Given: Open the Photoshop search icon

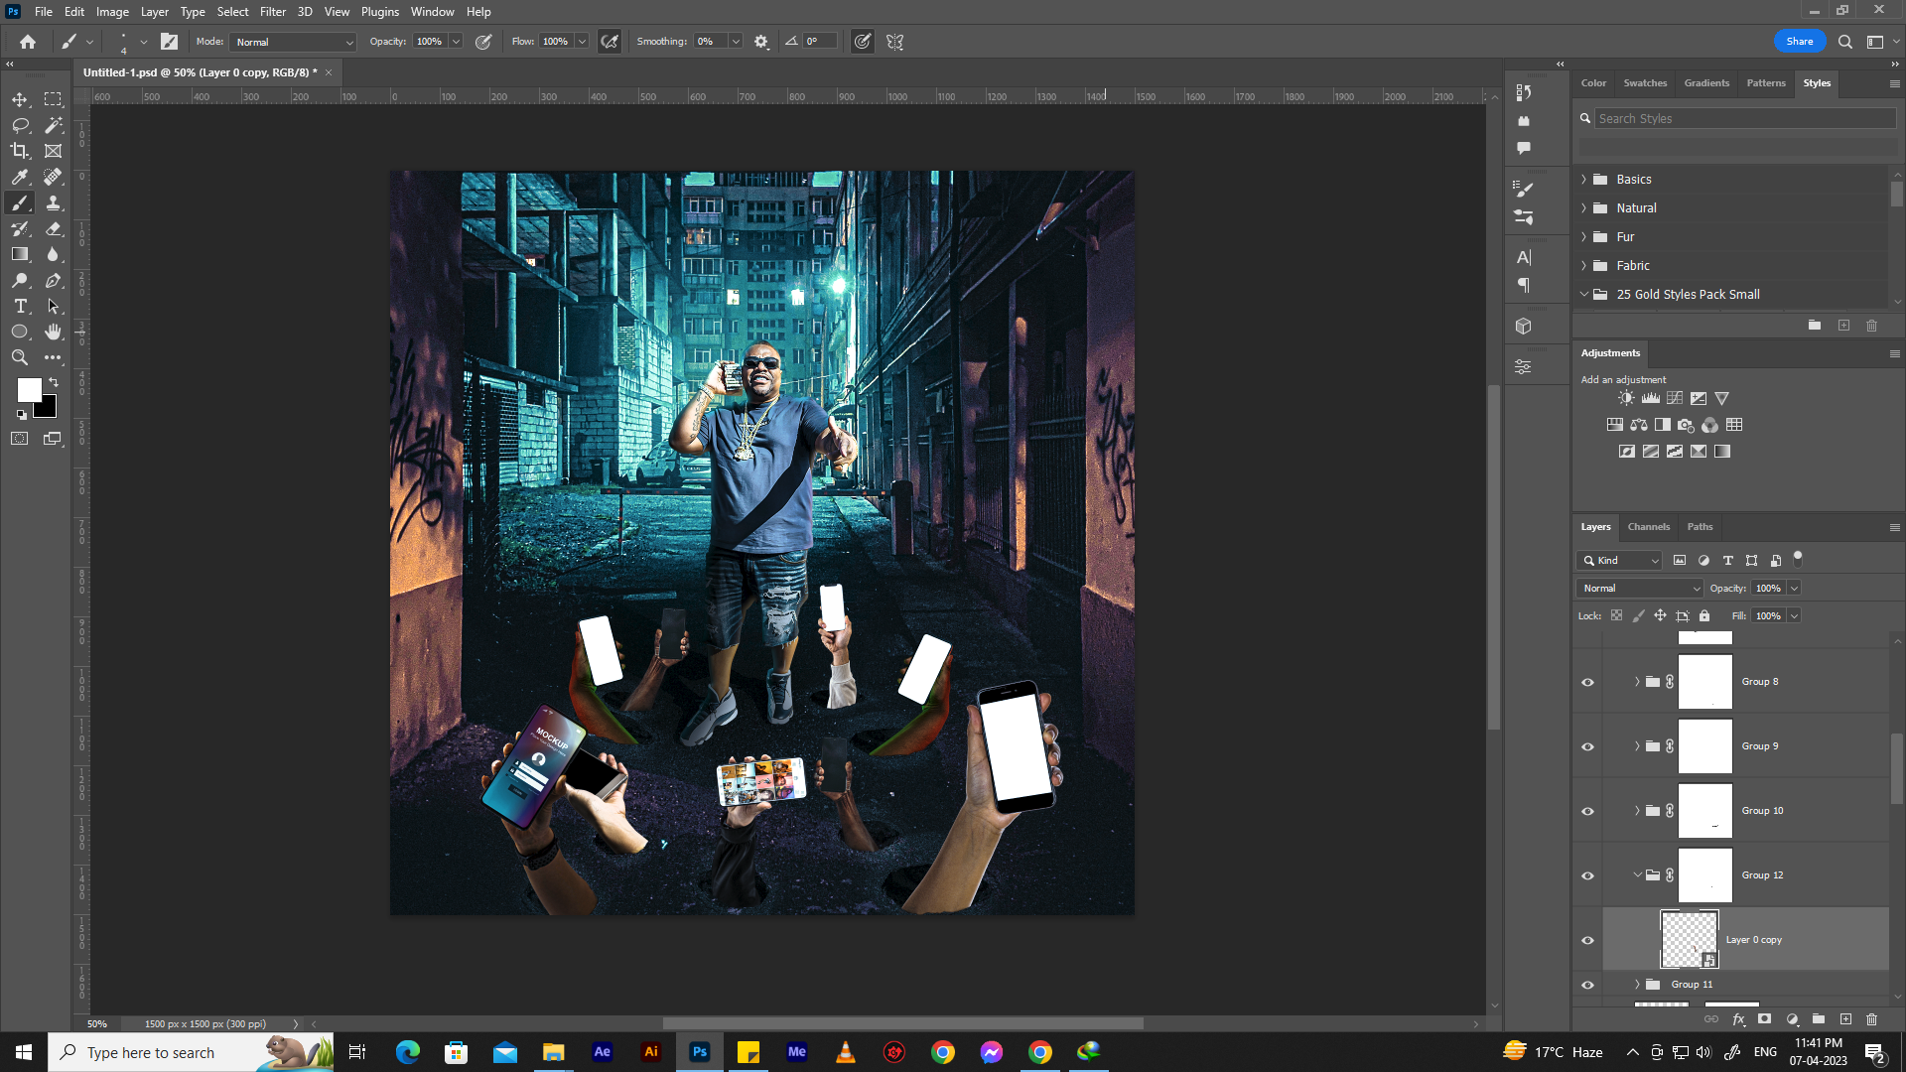Looking at the screenshot, I should click(1844, 42).
